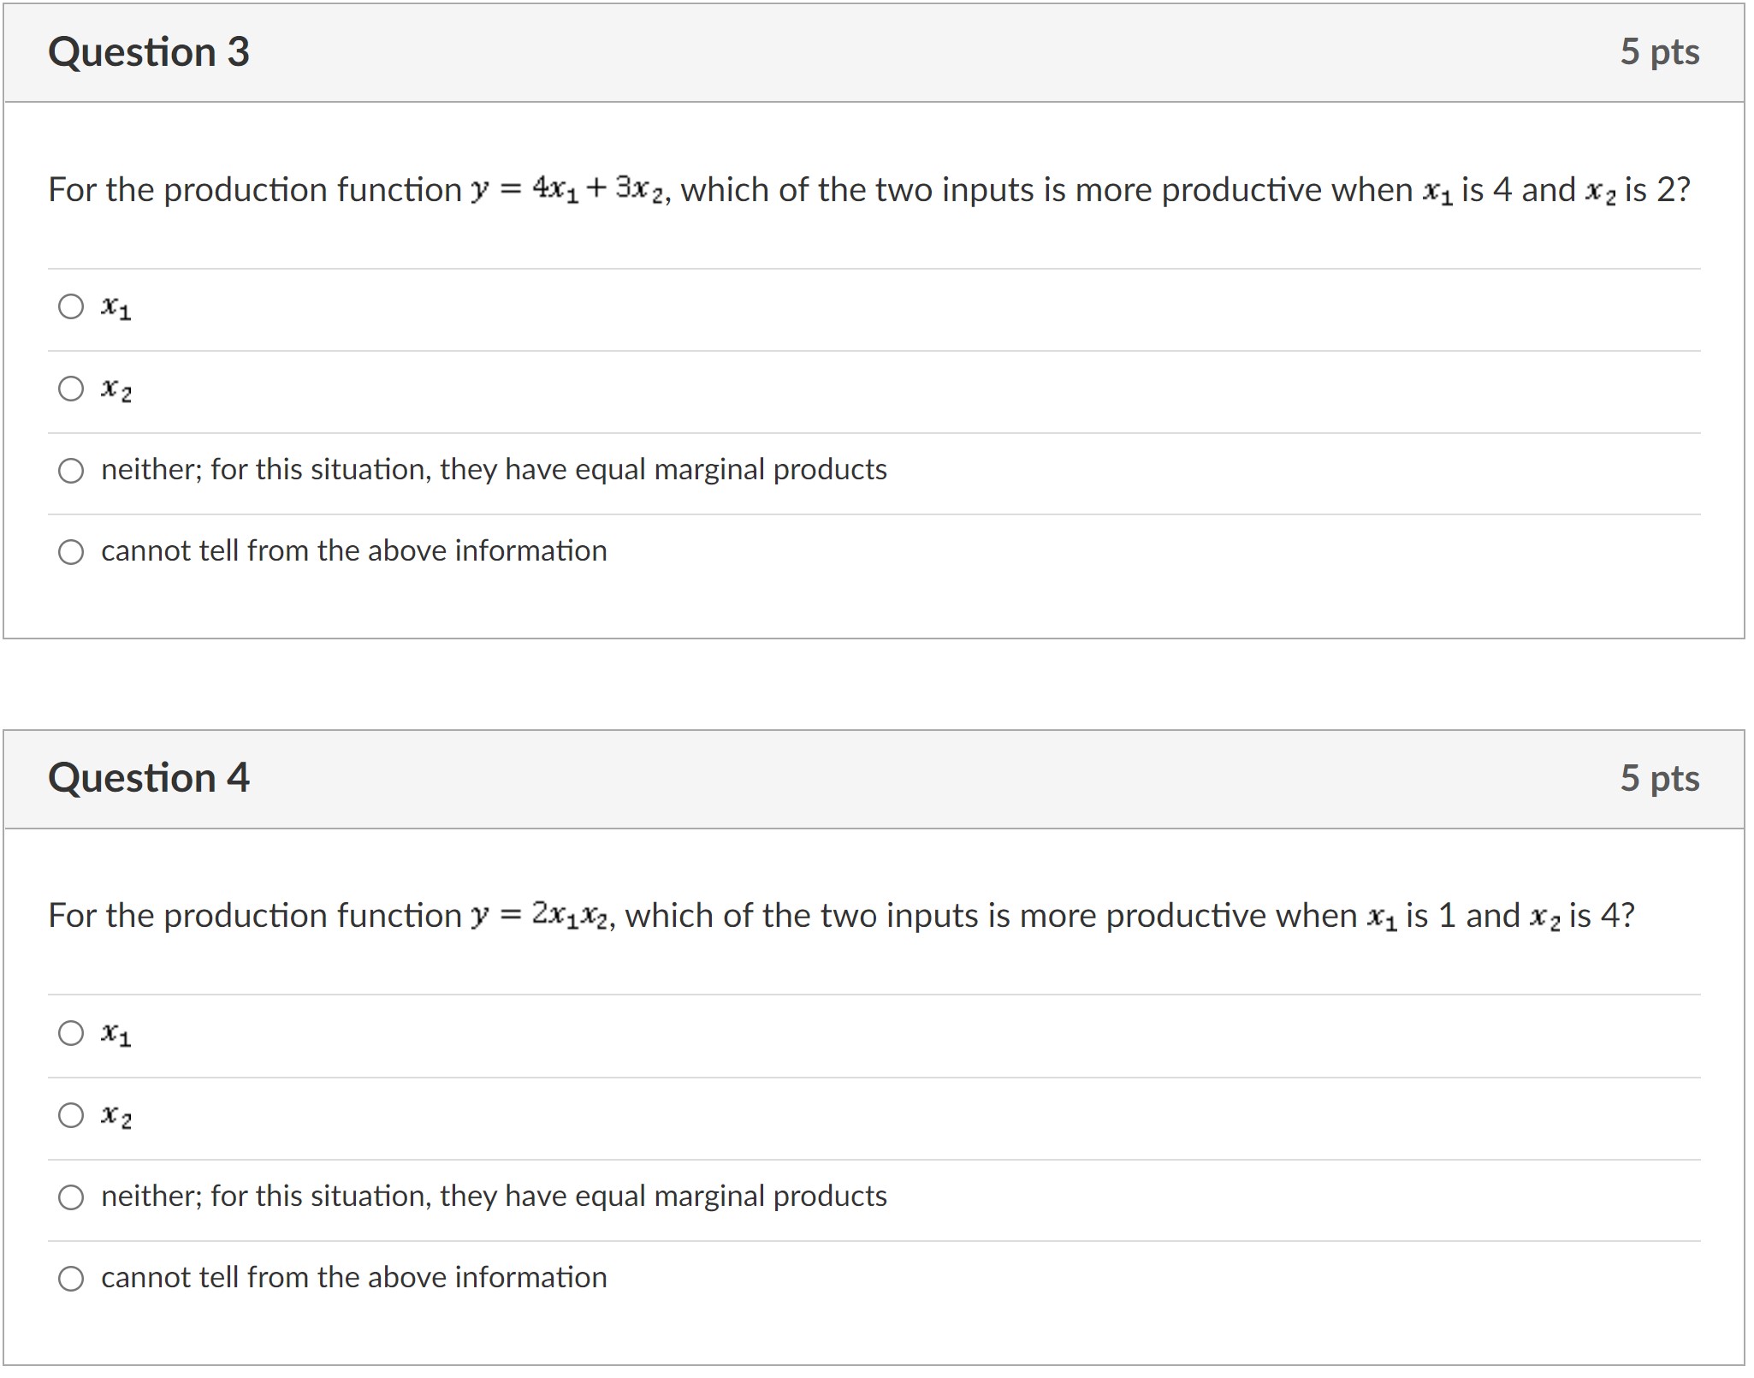The height and width of the screenshot is (1378, 1754).
Task: Select the x₂ radio option in Question 4
Action: pos(69,1114)
